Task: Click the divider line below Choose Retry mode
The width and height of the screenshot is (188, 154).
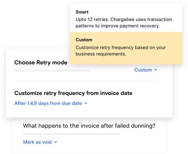Action: pyautogui.click(x=86, y=81)
